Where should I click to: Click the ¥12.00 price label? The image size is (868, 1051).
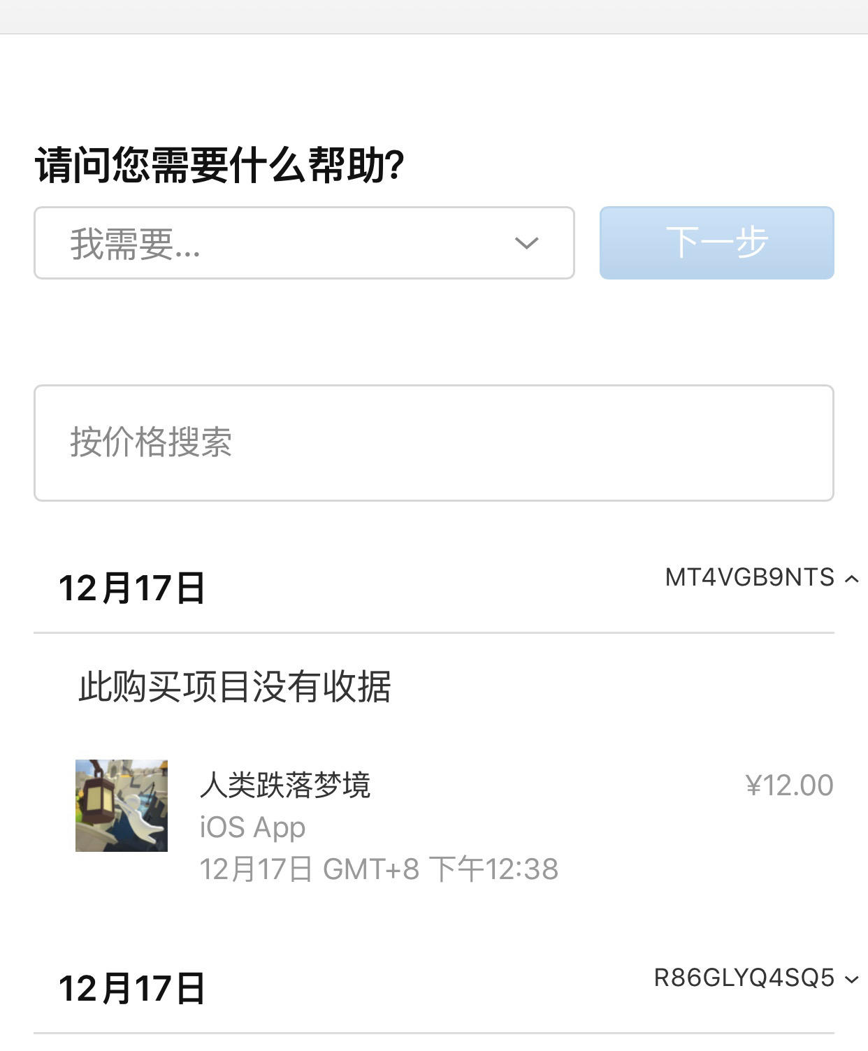click(789, 785)
